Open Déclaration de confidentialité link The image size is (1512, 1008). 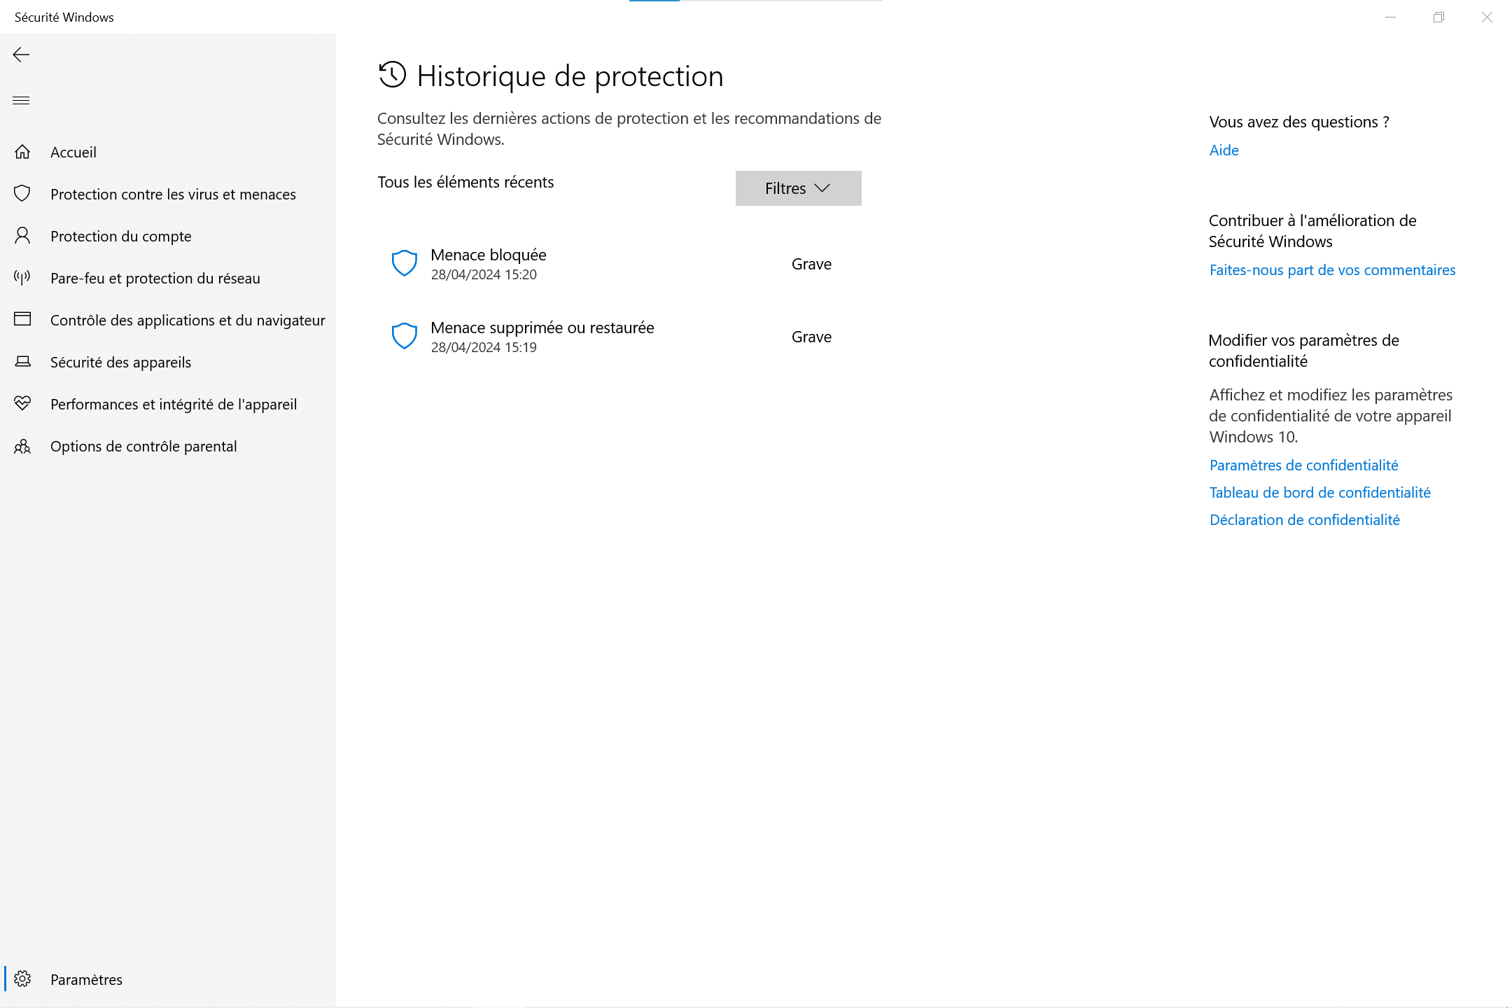pyautogui.click(x=1304, y=520)
